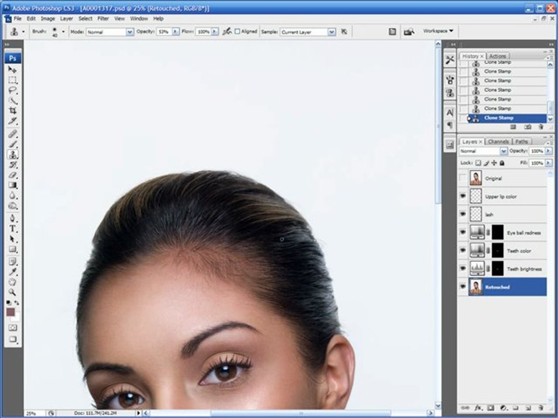Open the Sample dropdown showing Current Layer
558x418 pixels.
[x=331, y=32]
